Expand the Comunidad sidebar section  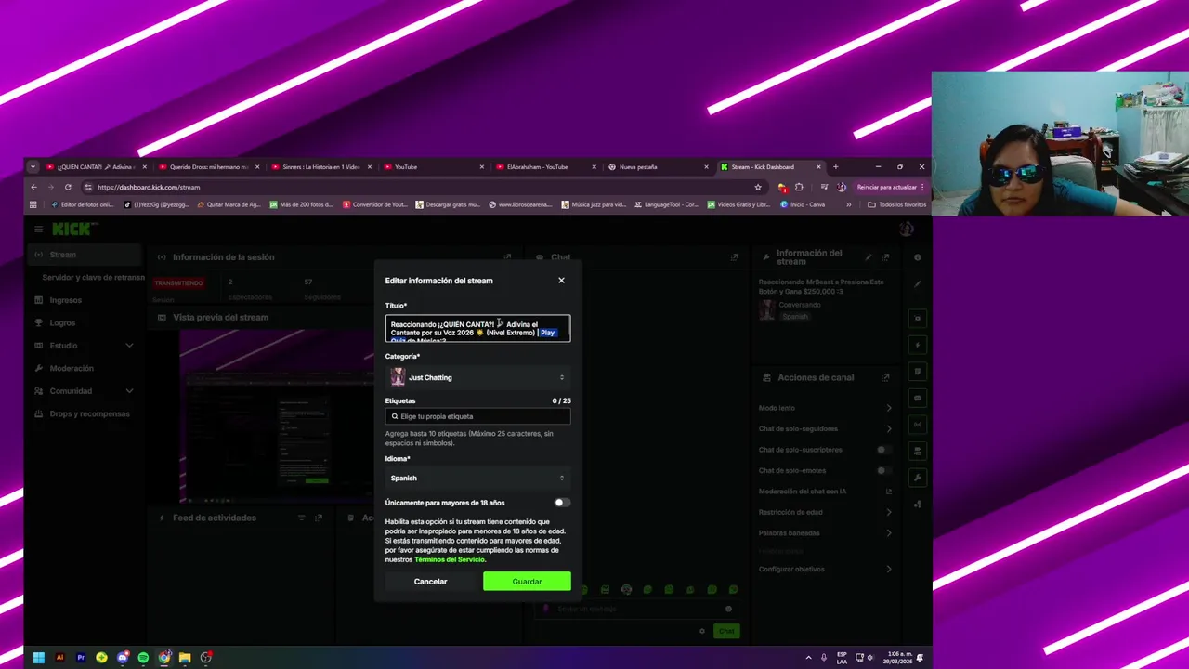[x=84, y=391]
